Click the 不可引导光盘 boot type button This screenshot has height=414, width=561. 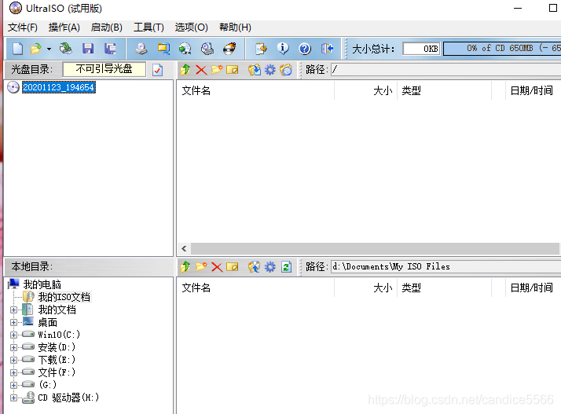coord(104,69)
